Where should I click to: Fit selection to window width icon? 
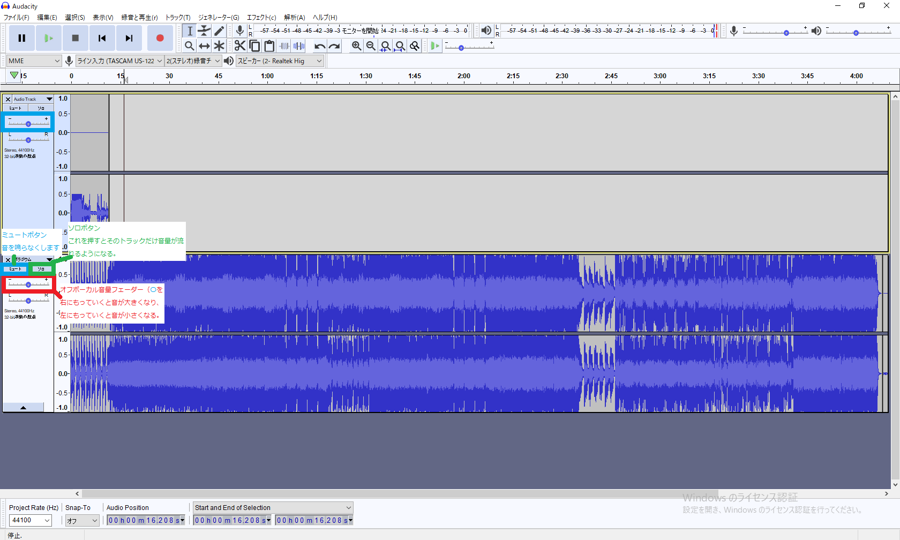(x=385, y=46)
